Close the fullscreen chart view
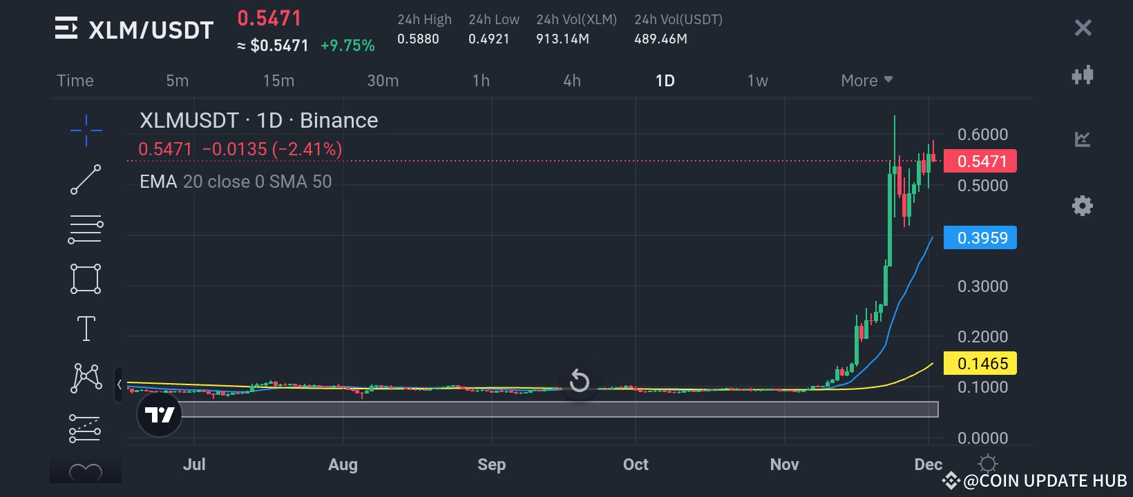 pos(1083,28)
